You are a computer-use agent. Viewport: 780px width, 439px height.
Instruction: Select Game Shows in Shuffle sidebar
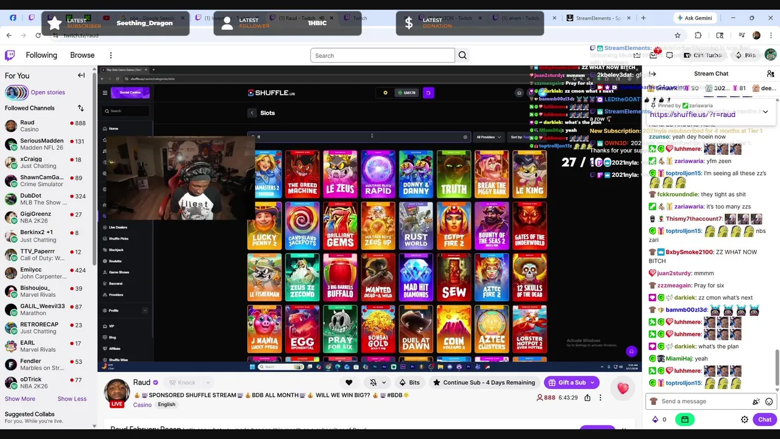click(x=119, y=272)
